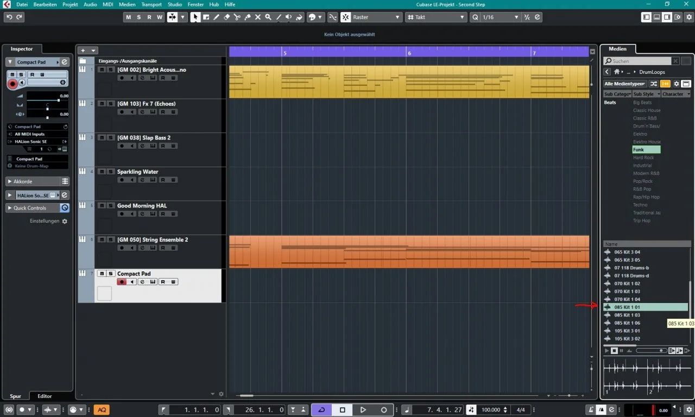Enable the AQ auto-quantize button
The width and height of the screenshot is (695, 417).
(102, 409)
